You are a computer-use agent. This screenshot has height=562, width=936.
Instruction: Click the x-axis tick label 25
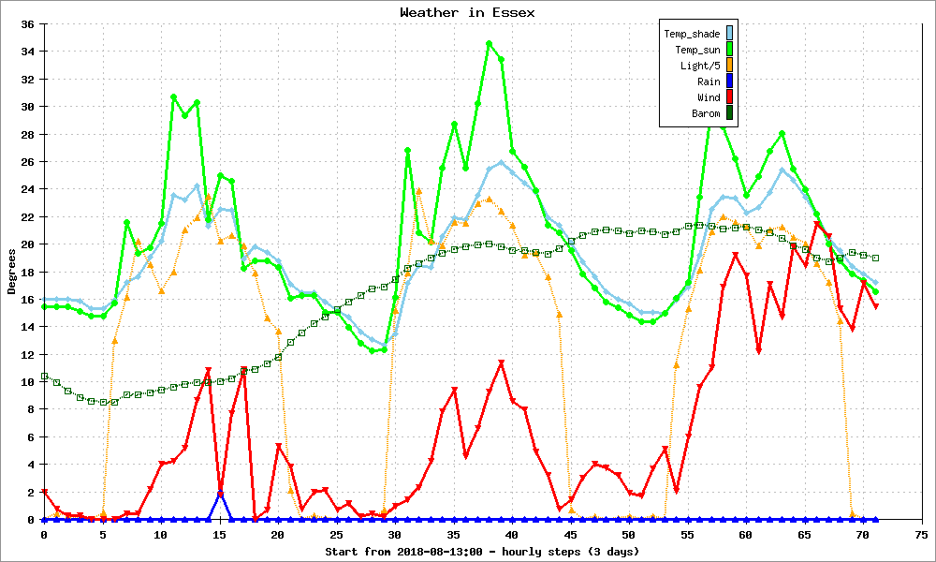pyautogui.click(x=337, y=535)
